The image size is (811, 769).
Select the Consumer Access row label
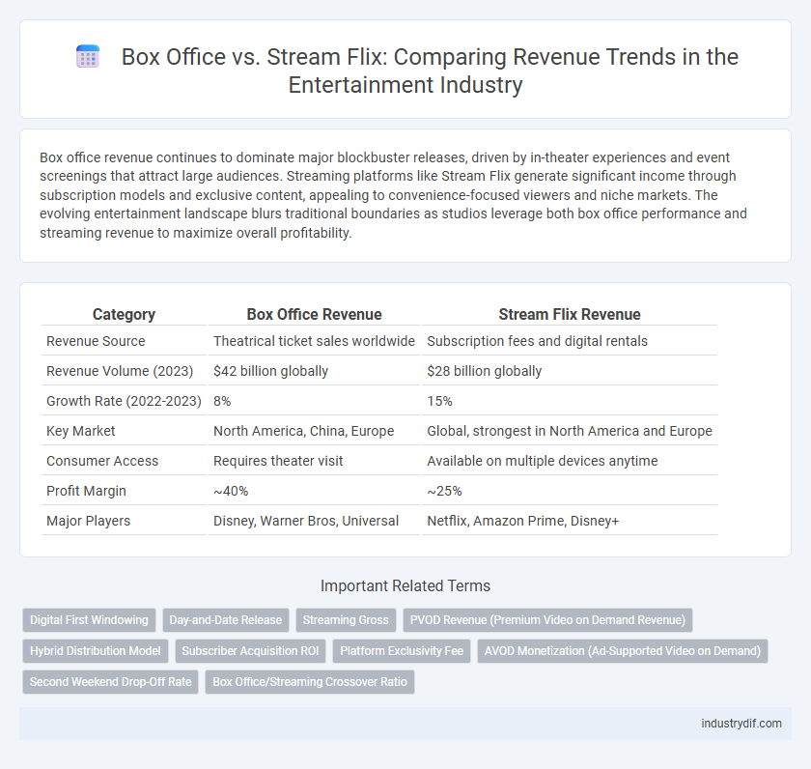[102, 461]
